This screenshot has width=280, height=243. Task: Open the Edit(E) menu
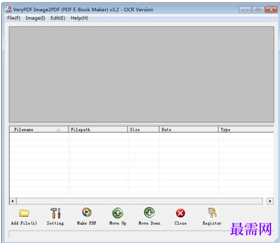tap(58, 18)
